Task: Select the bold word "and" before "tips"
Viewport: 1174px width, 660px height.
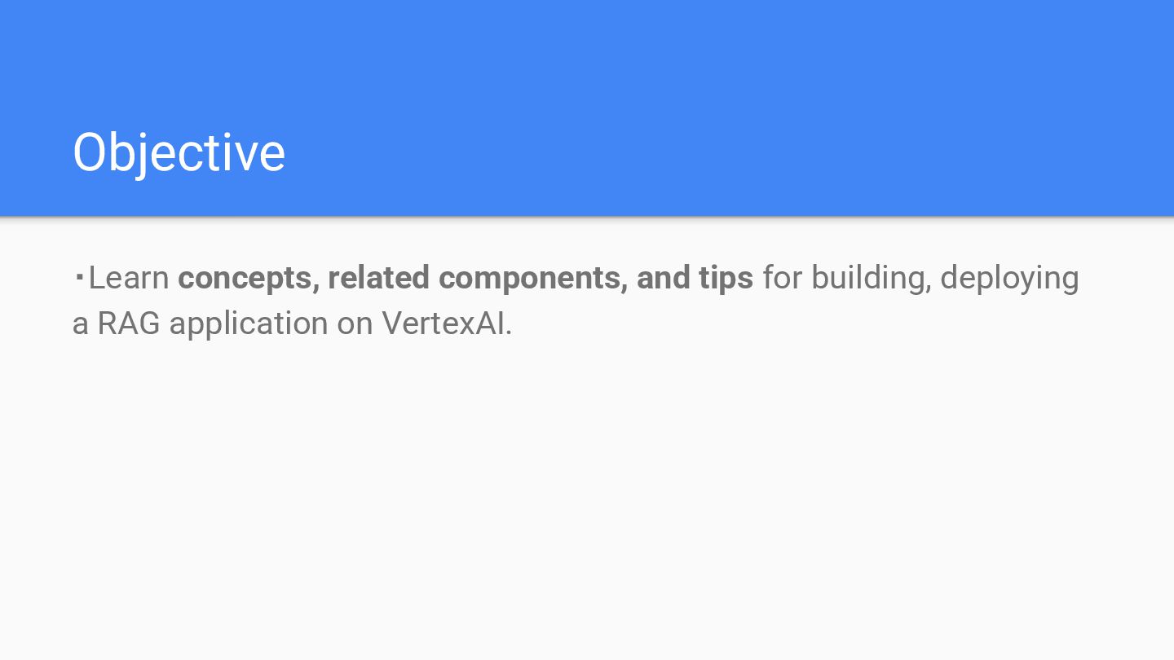Action: (x=663, y=278)
